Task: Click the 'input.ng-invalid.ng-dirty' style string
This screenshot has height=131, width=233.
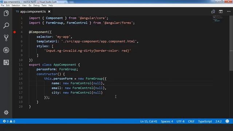Action: (x=87, y=51)
